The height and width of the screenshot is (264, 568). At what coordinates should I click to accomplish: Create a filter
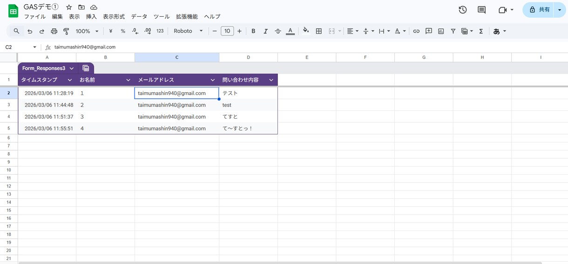tap(453, 31)
